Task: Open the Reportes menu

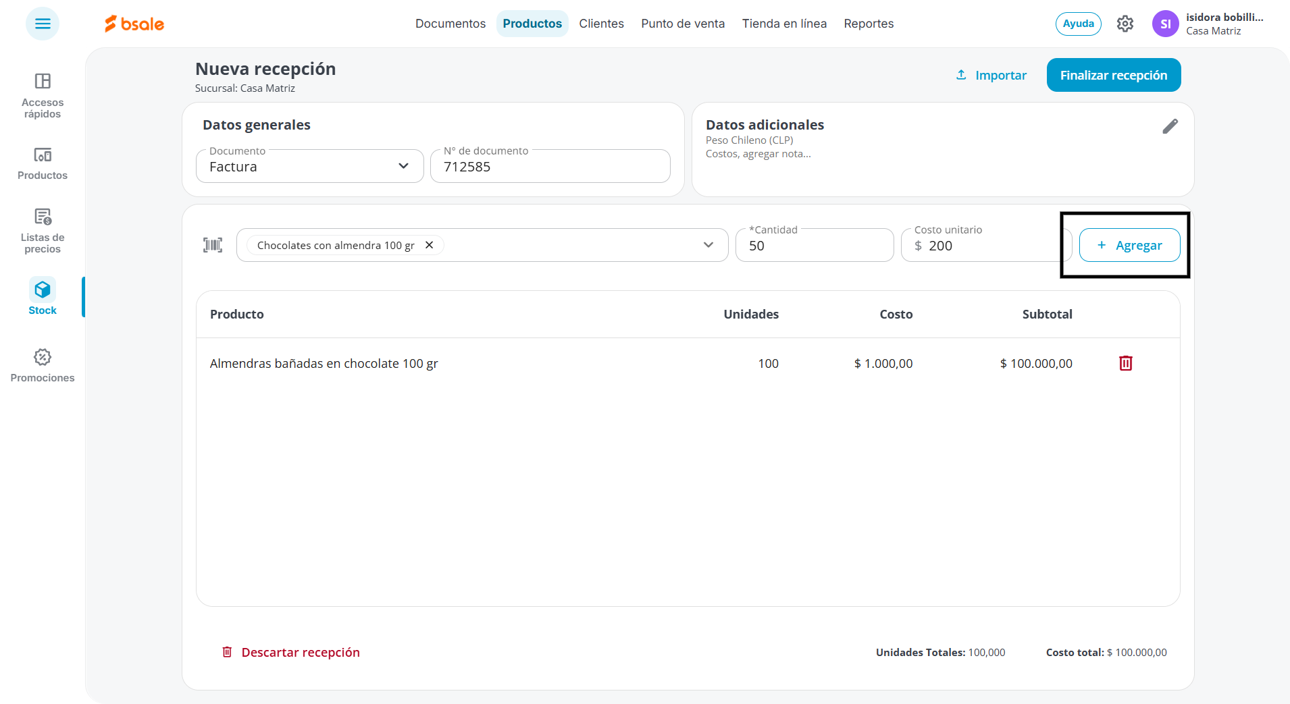Action: pyautogui.click(x=869, y=24)
